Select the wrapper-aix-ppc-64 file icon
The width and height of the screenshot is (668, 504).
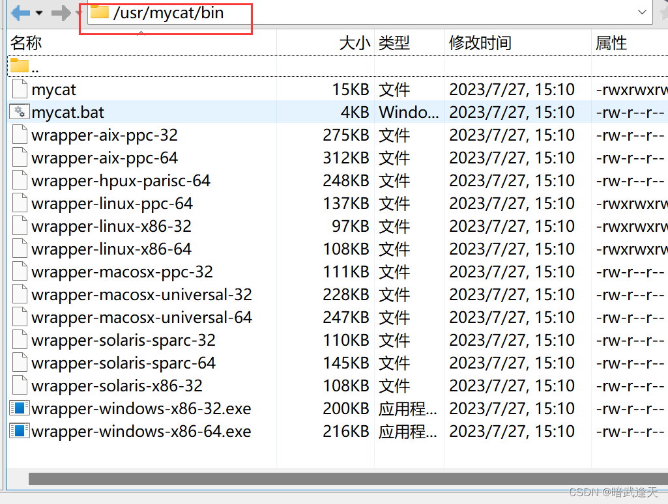[20, 157]
